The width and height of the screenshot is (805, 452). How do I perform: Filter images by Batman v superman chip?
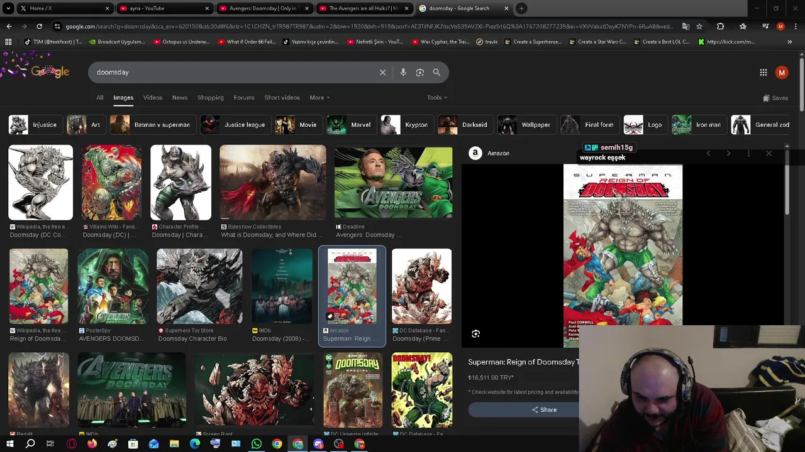(153, 125)
